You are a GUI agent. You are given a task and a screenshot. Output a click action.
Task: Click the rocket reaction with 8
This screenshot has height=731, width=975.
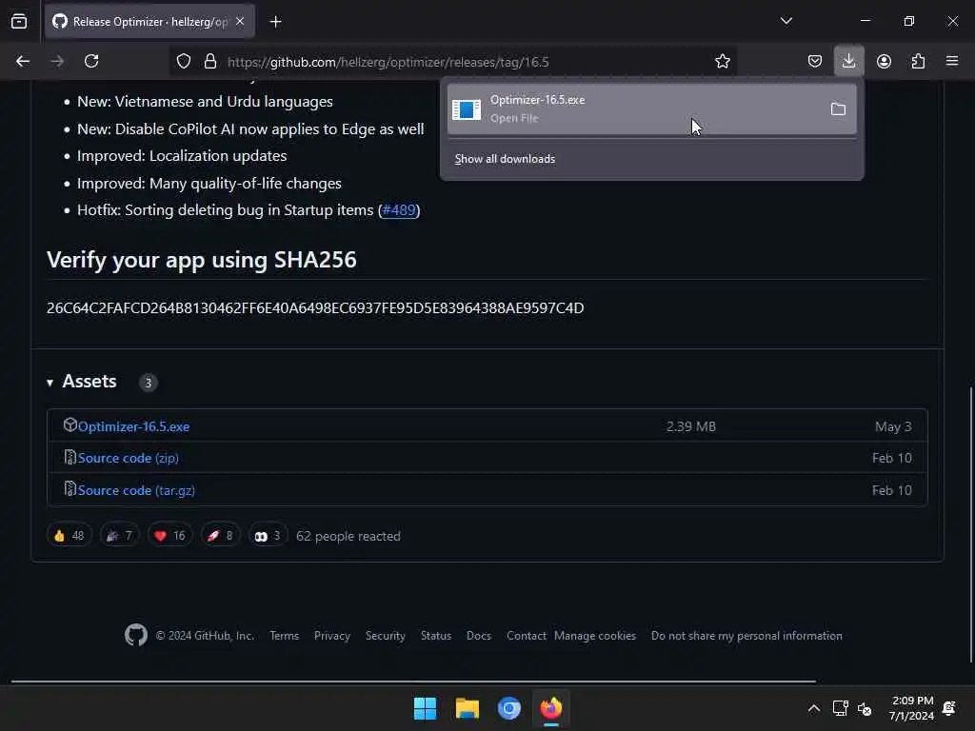220,536
